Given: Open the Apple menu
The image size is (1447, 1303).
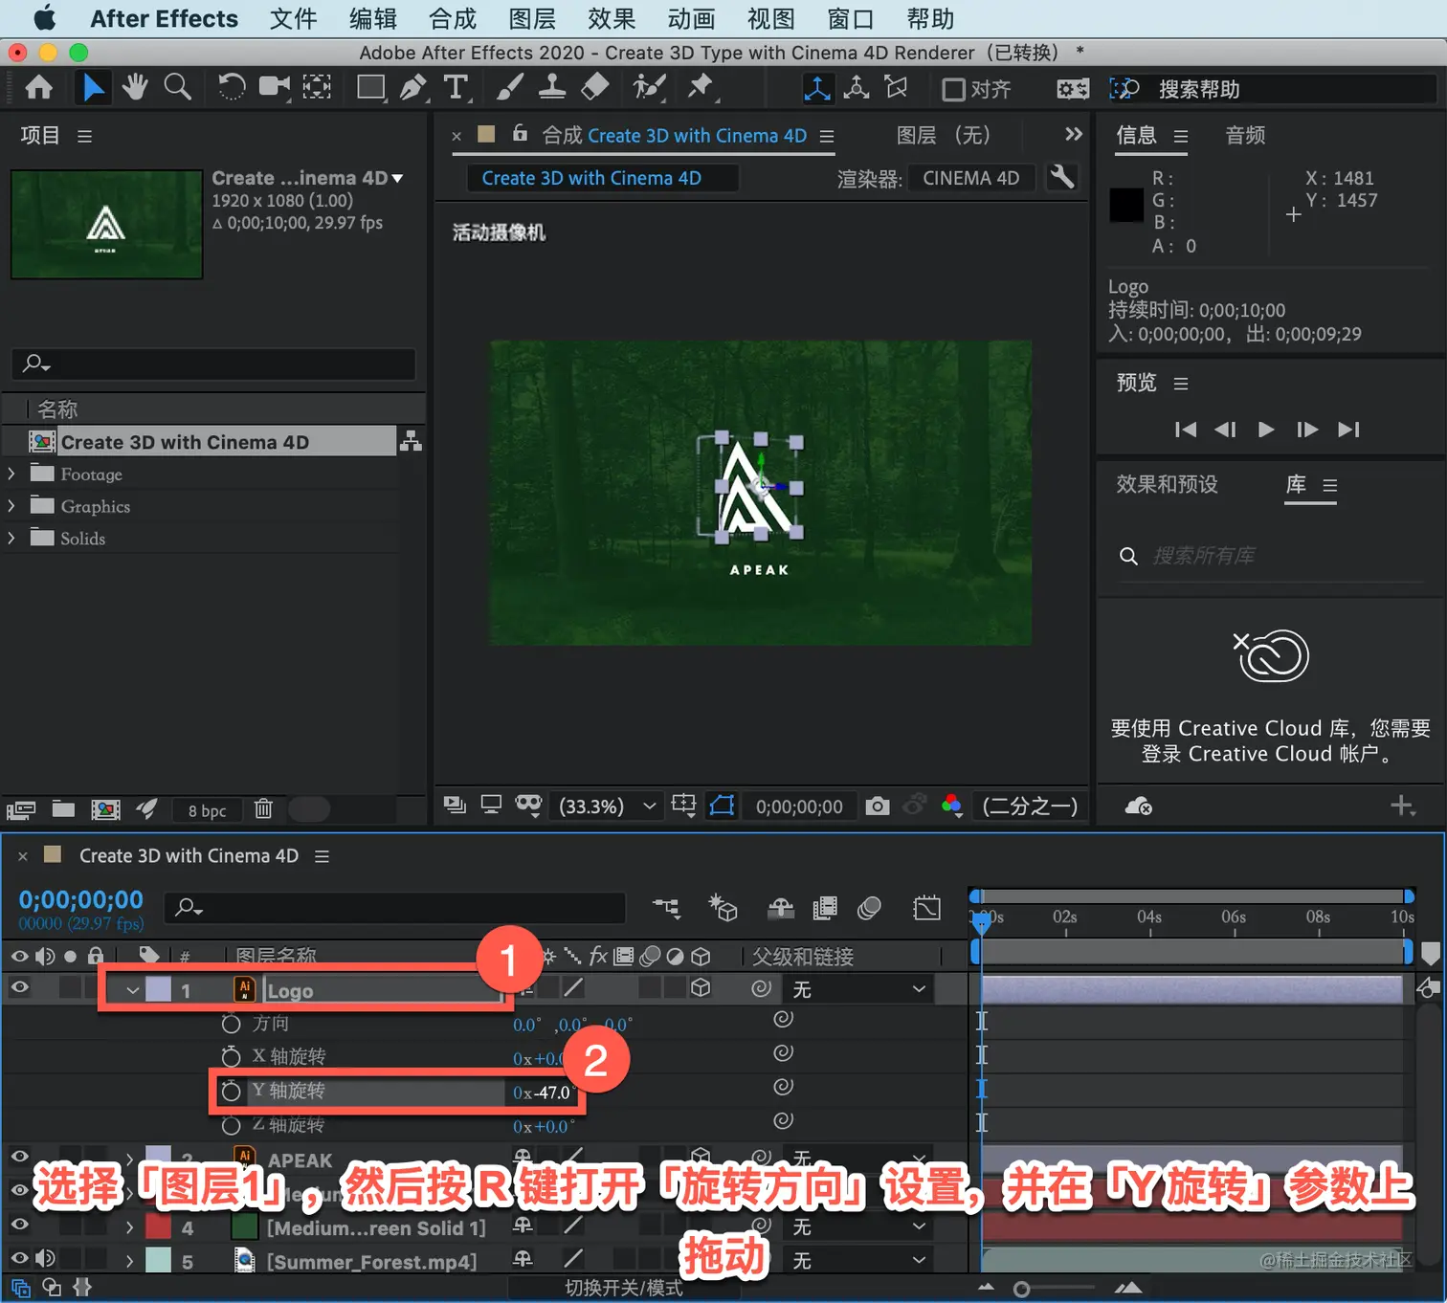Looking at the screenshot, I should pyautogui.click(x=44, y=18).
